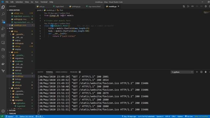Select the Python 3.8.1 64-bit interpreter
The width and height of the screenshot is (210, 118).
pyautogui.click(x=26, y=116)
